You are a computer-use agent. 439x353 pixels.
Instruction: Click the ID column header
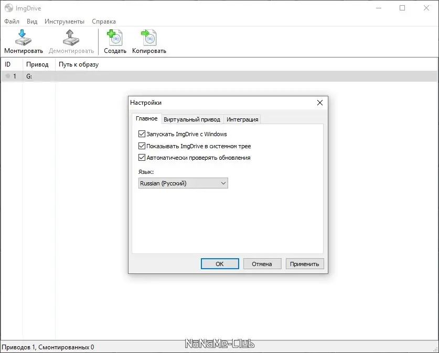12,64
